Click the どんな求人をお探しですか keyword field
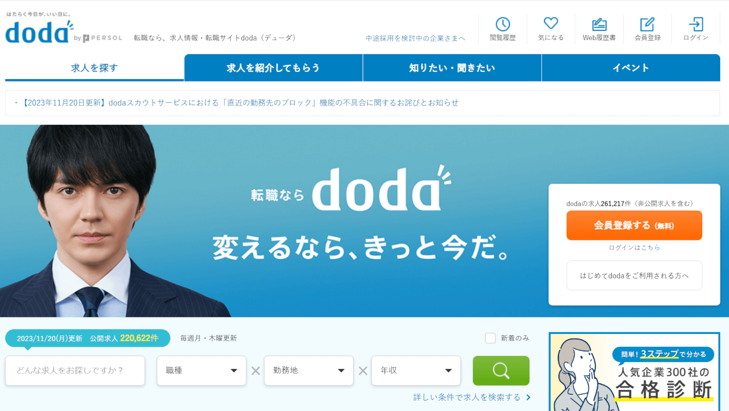729x411 pixels. coord(75,370)
